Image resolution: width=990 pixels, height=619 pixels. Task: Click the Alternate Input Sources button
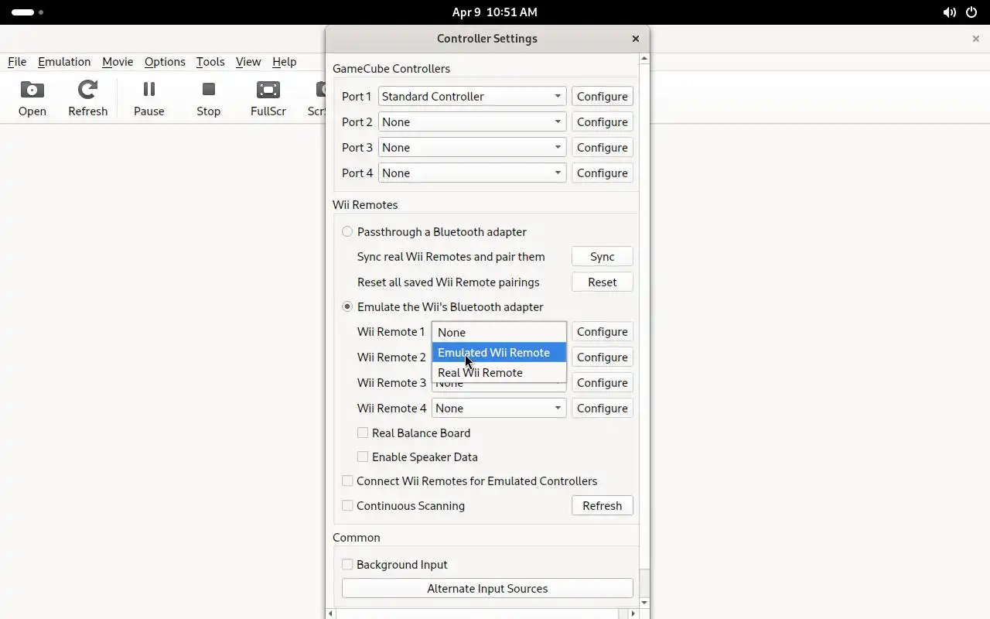487,588
